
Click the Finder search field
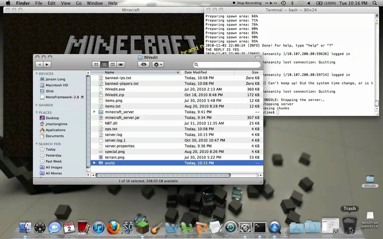click(x=227, y=65)
